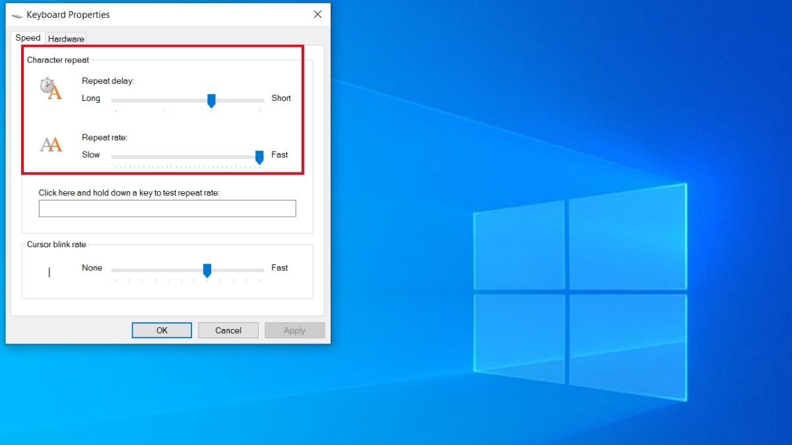Click the 'Slow' label by Repeat rate
792x445 pixels.
point(91,155)
